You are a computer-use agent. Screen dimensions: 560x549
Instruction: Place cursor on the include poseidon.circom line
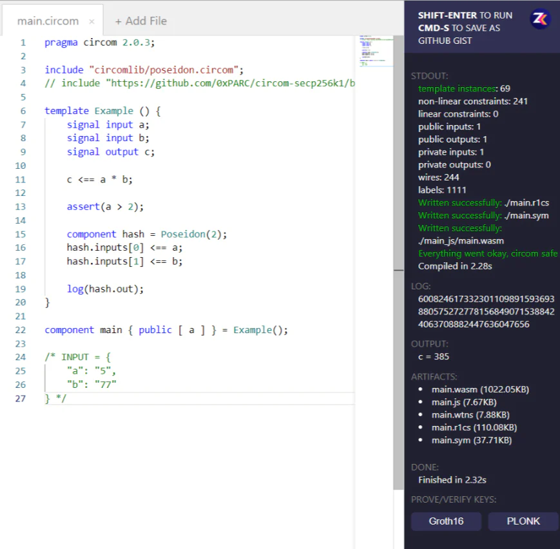(144, 70)
